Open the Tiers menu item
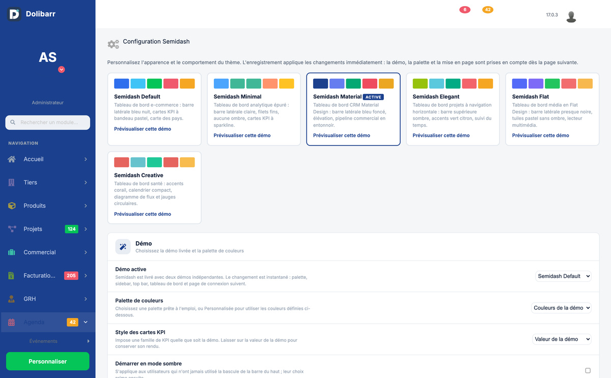This screenshot has height=378, width=611. click(x=48, y=183)
